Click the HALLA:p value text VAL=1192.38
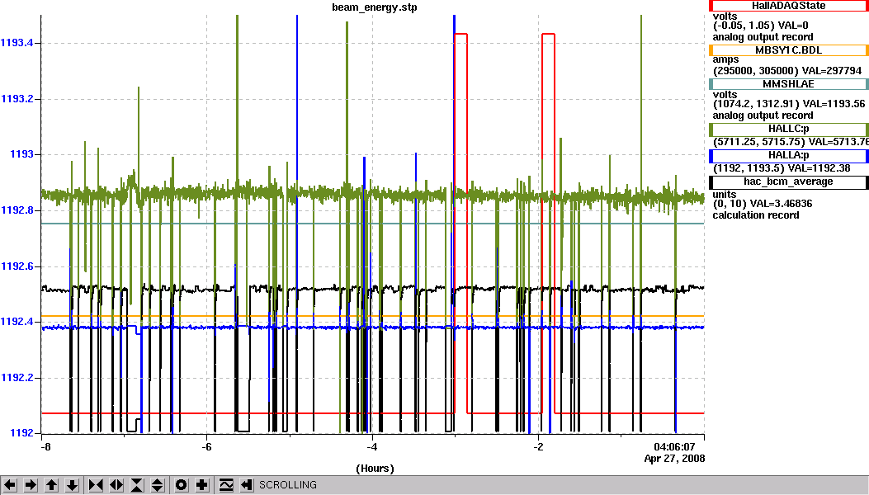The width and height of the screenshot is (869, 495). click(819, 168)
